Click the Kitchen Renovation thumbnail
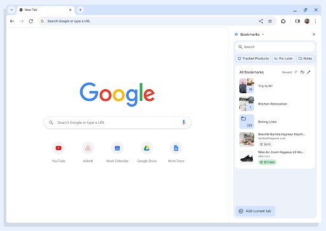326x231 pixels. pos(246,104)
